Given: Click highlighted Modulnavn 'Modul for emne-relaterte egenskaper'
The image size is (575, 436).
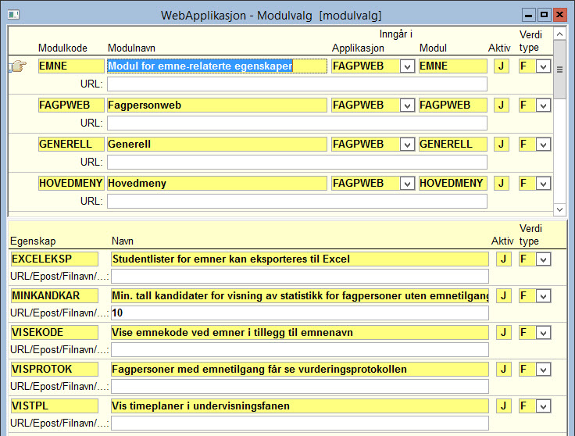Looking at the screenshot, I should click(216, 66).
